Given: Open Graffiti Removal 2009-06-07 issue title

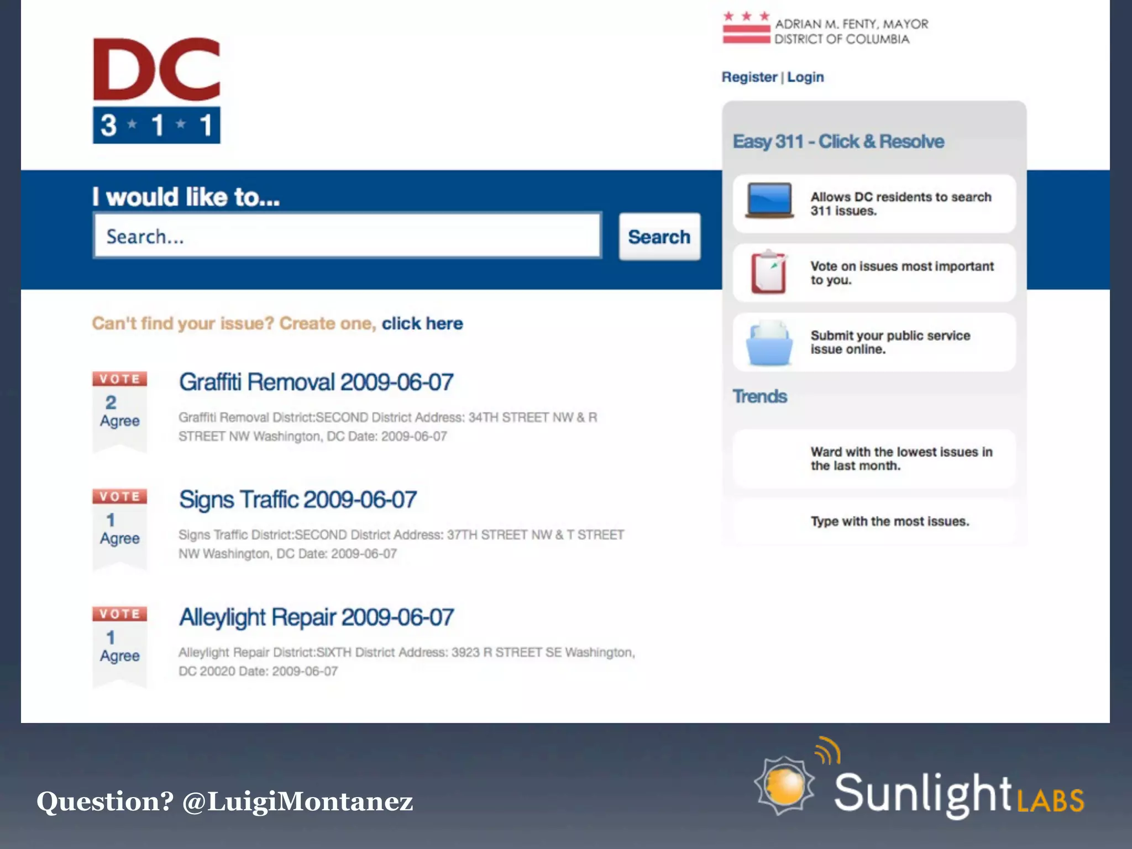Looking at the screenshot, I should coord(316,382).
